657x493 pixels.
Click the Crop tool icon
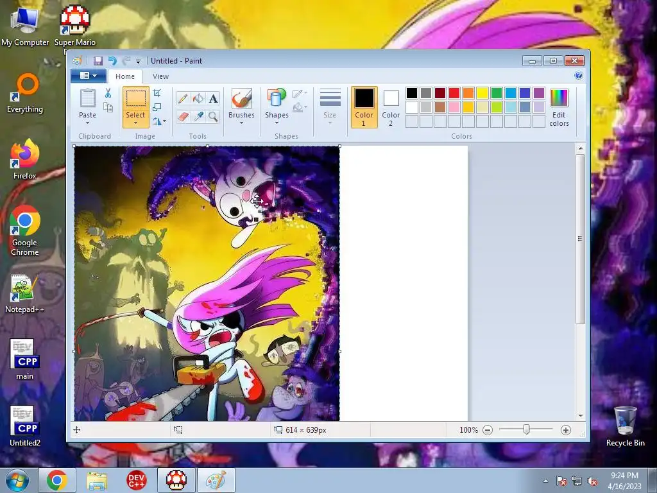pyautogui.click(x=157, y=92)
